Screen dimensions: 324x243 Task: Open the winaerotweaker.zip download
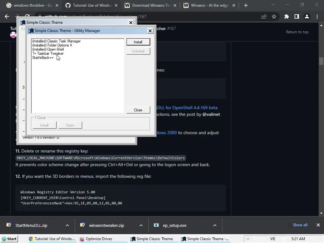tap(106, 225)
